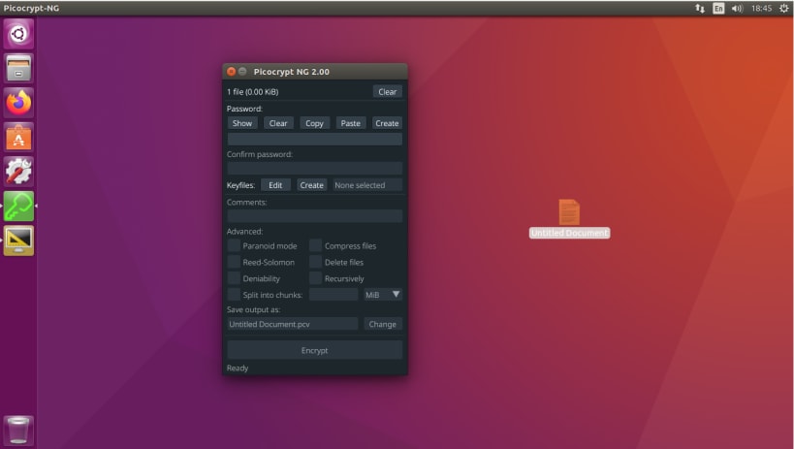
Task: Minimize the Picocrypt NG window
Action: pos(242,72)
